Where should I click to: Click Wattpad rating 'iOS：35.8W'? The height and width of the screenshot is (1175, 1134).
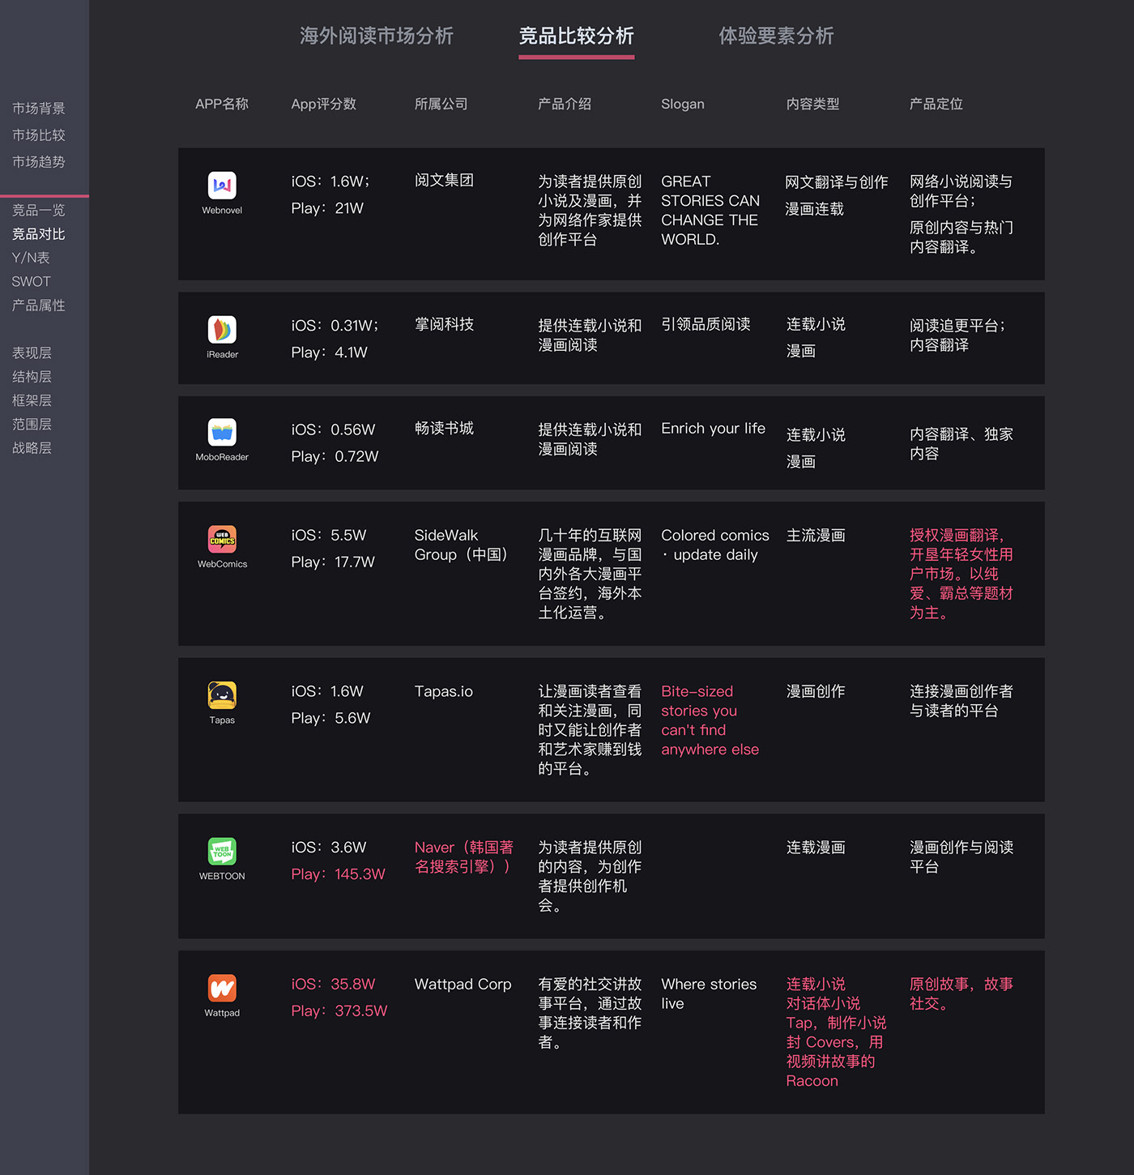(333, 984)
